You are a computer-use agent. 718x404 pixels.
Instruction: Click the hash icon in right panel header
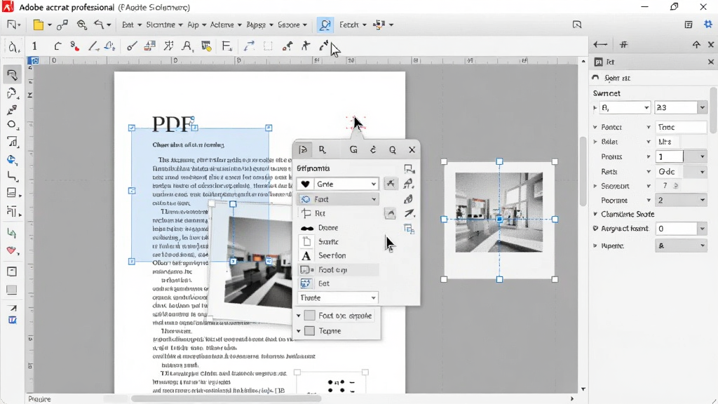point(623,44)
